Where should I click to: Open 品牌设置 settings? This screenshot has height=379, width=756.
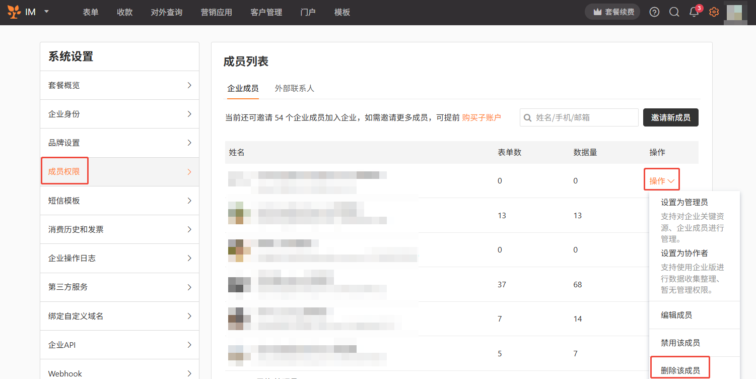click(120, 143)
